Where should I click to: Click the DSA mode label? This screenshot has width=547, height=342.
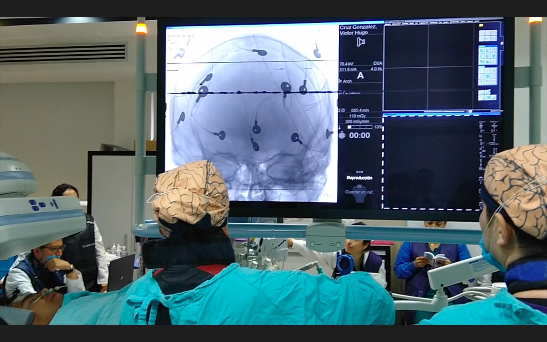pos(378,63)
